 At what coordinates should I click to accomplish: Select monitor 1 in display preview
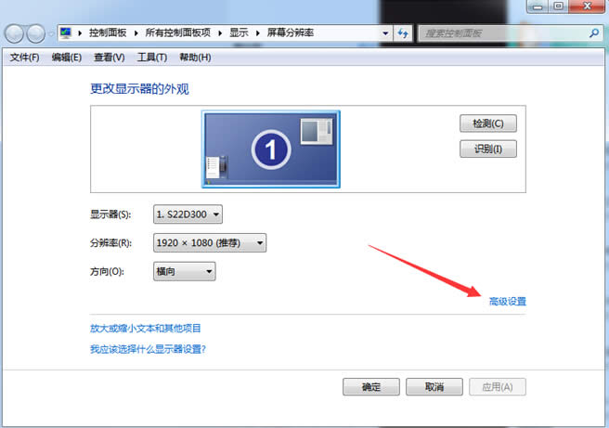(271, 148)
